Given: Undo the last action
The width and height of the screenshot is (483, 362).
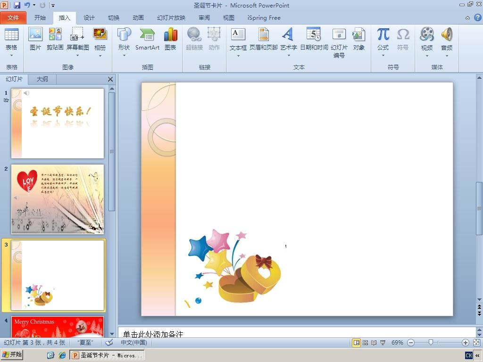Looking at the screenshot, I should 27,5.
